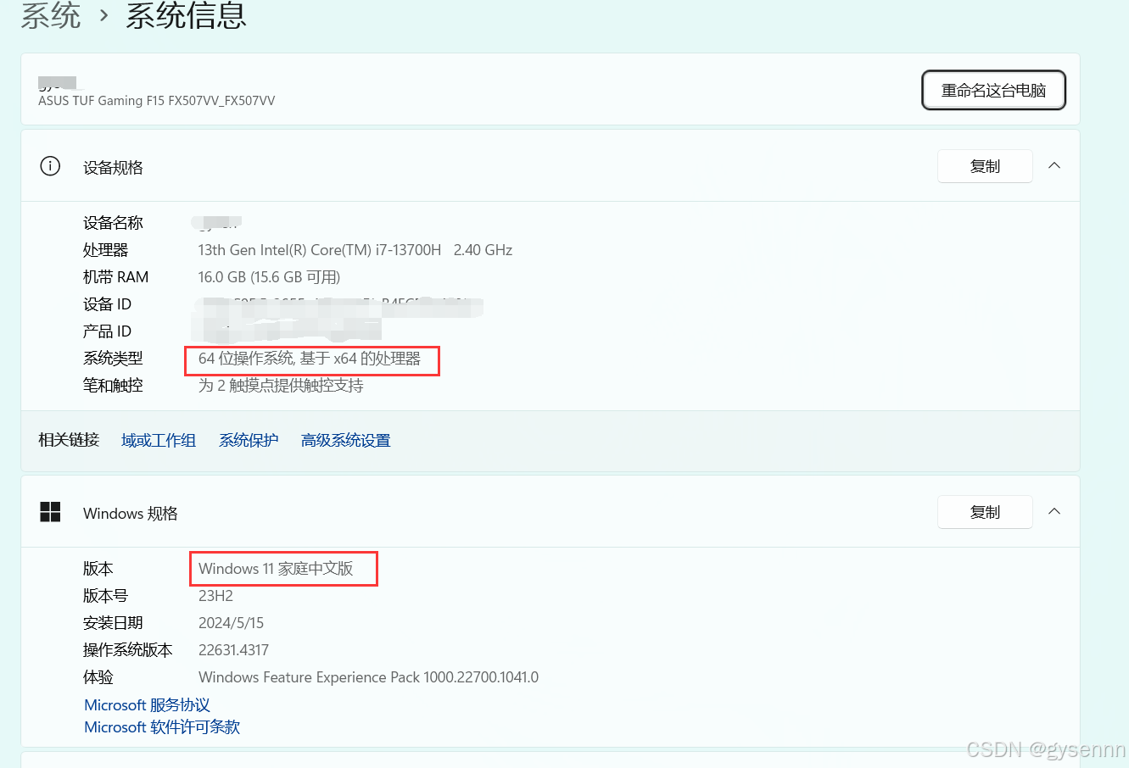This screenshot has width=1129, height=768.
Task: Click the 设备名称 label
Action: coord(113,223)
